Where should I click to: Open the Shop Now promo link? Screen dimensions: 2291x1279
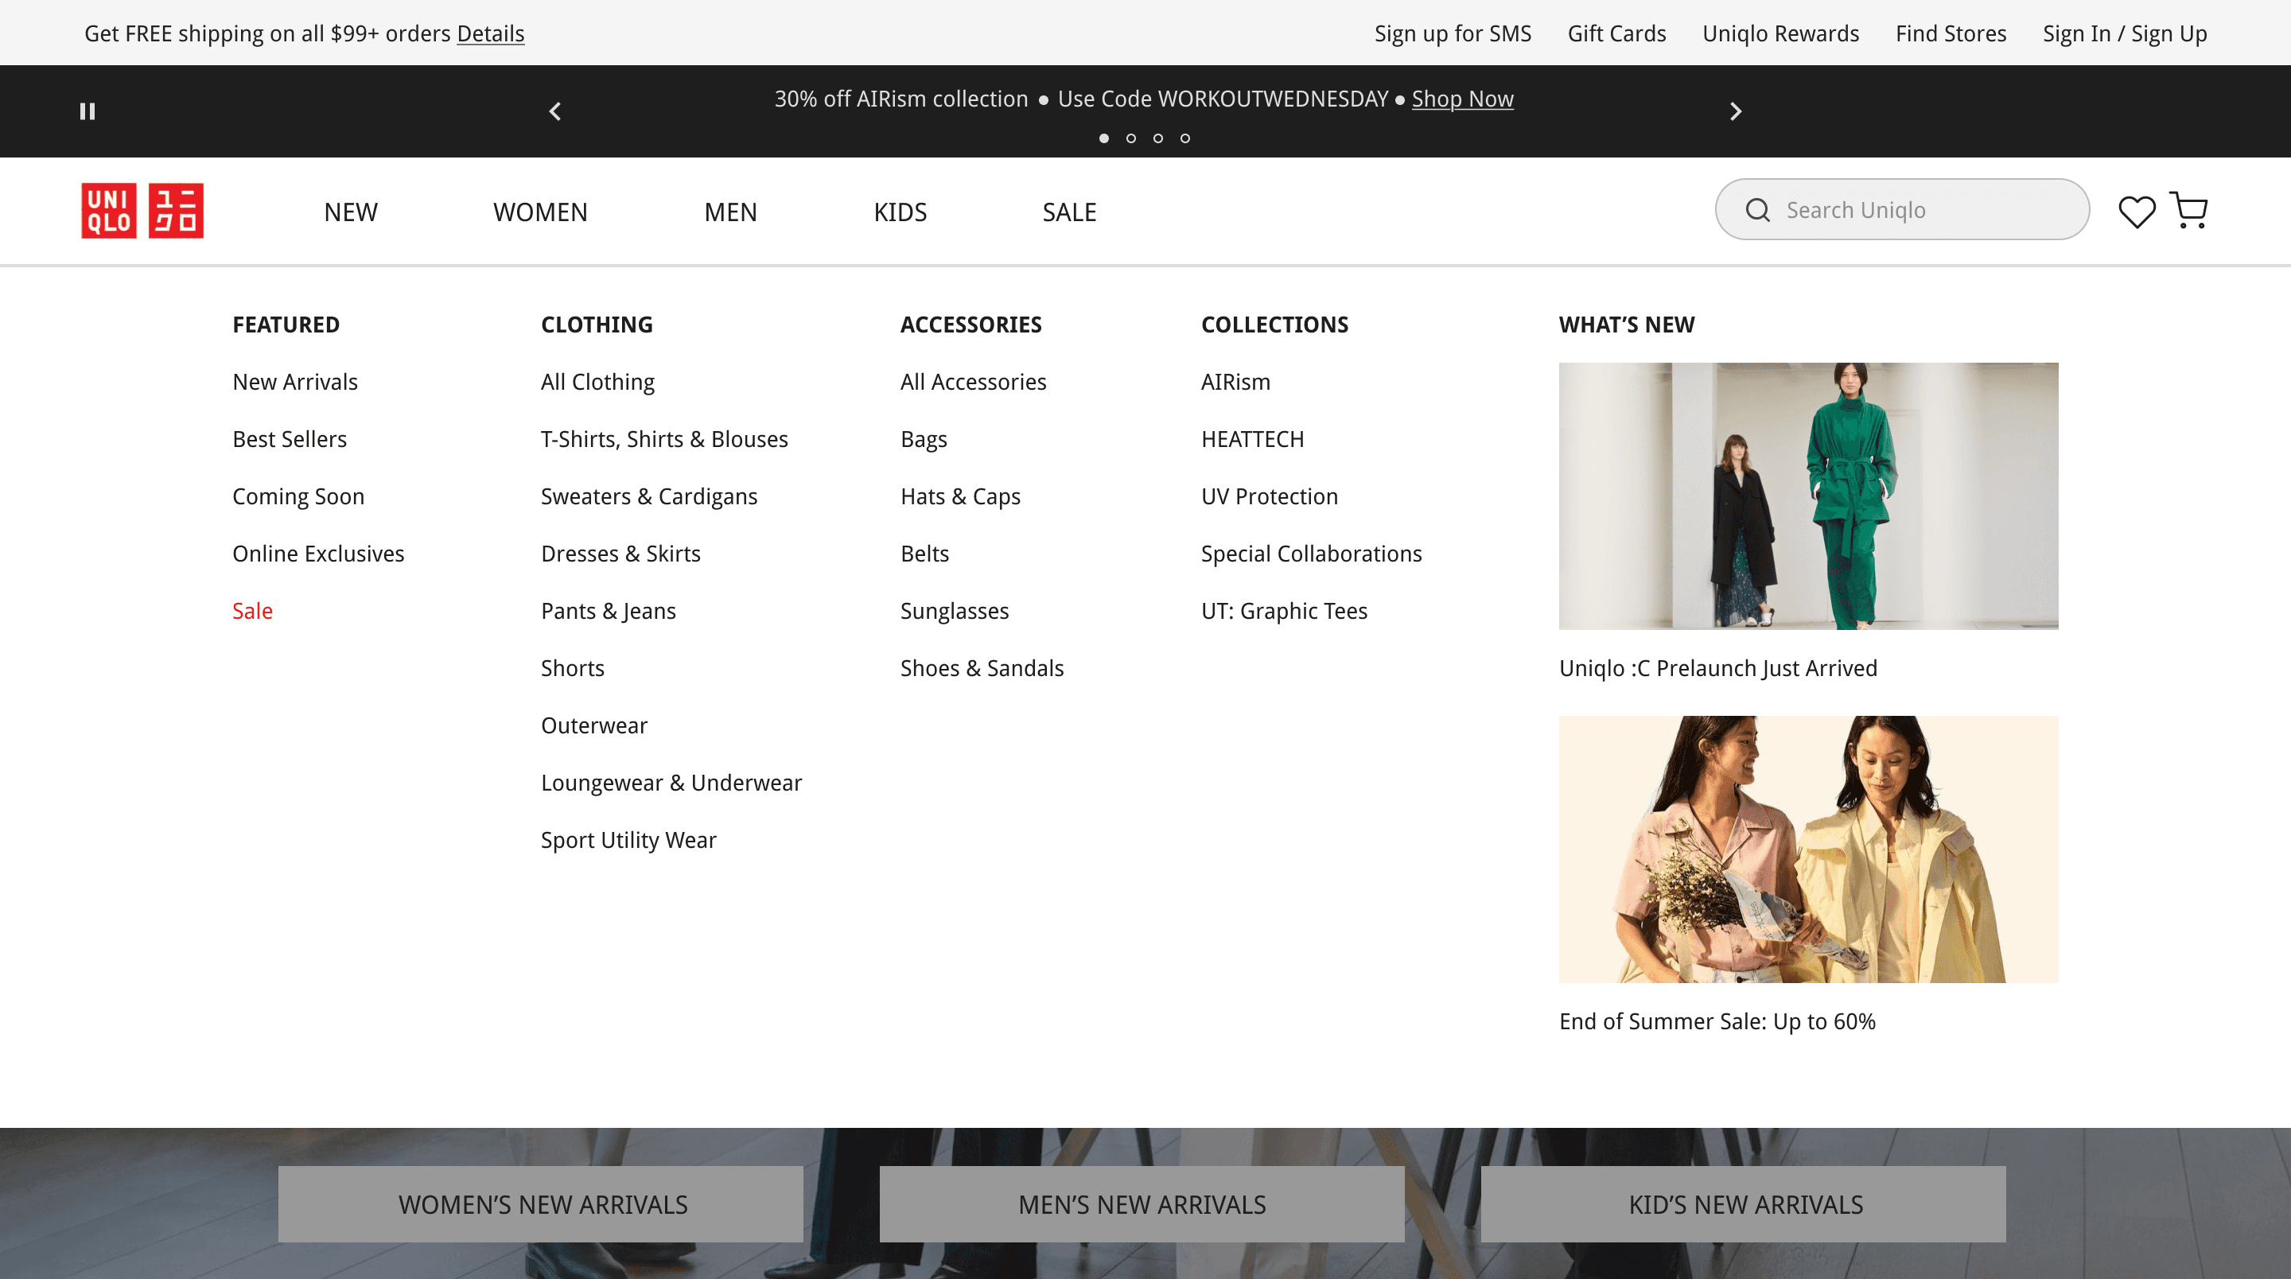click(x=1462, y=99)
